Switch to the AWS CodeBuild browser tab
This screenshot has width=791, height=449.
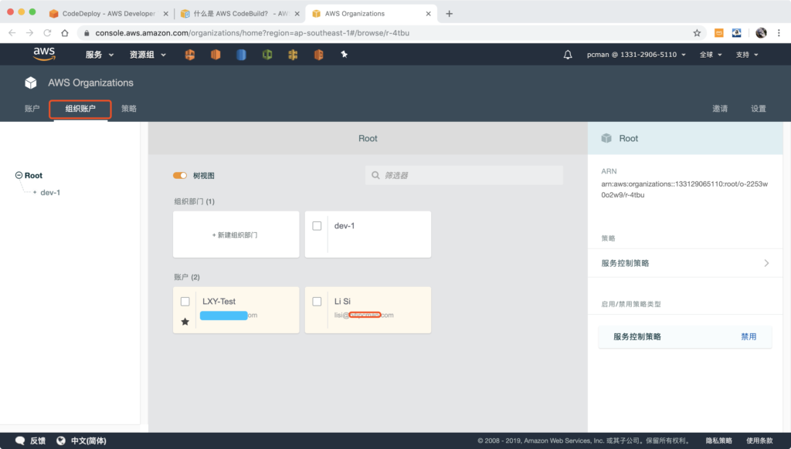tap(240, 14)
